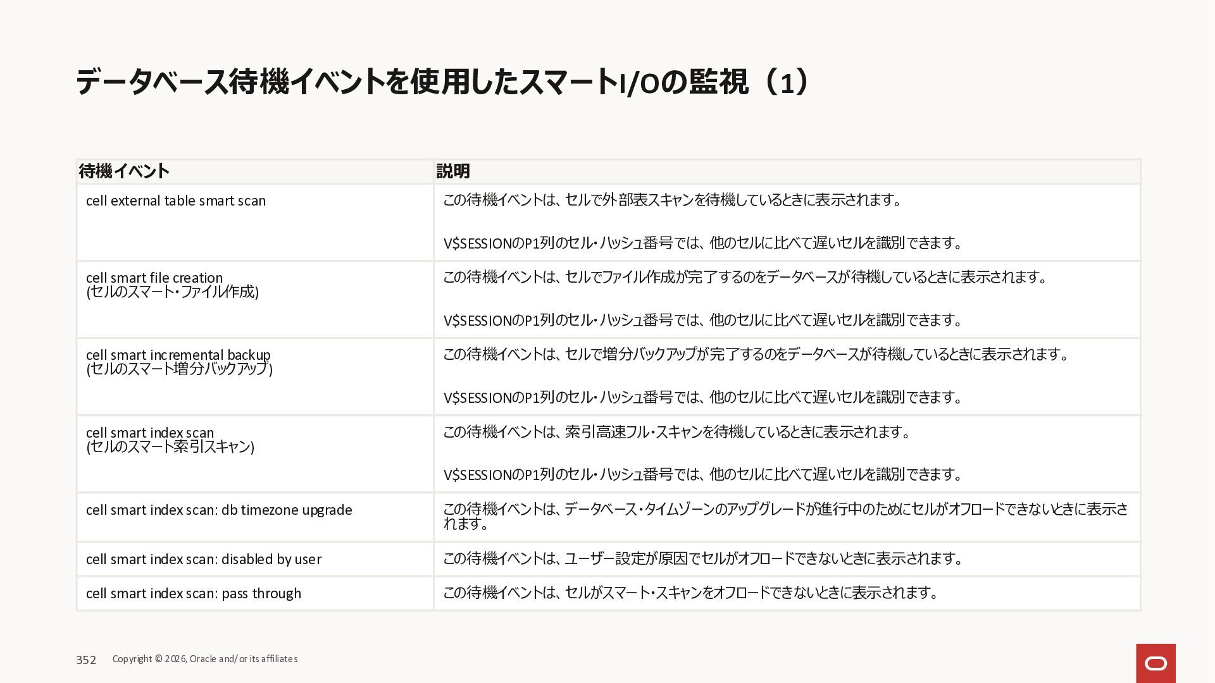Click the cell smart index scan event name
This screenshot has height=683, width=1215.
pyautogui.click(x=150, y=433)
